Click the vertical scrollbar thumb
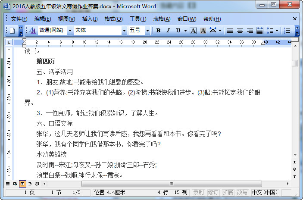Screen dimensions: 303x200 click(295, 63)
